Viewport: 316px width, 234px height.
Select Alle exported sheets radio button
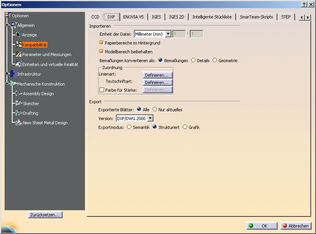tap(139, 109)
